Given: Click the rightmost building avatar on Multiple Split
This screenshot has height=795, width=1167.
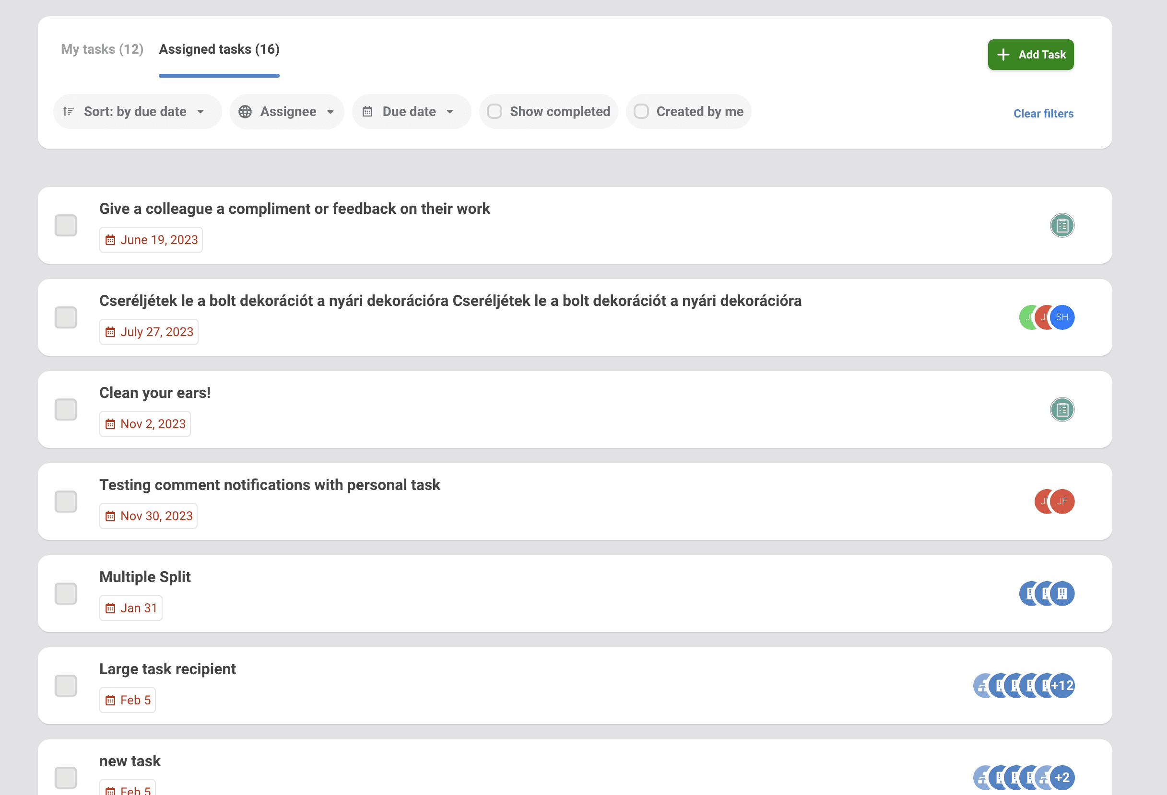Looking at the screenshot, I should pyautogui.click(x=1062, y=594).
